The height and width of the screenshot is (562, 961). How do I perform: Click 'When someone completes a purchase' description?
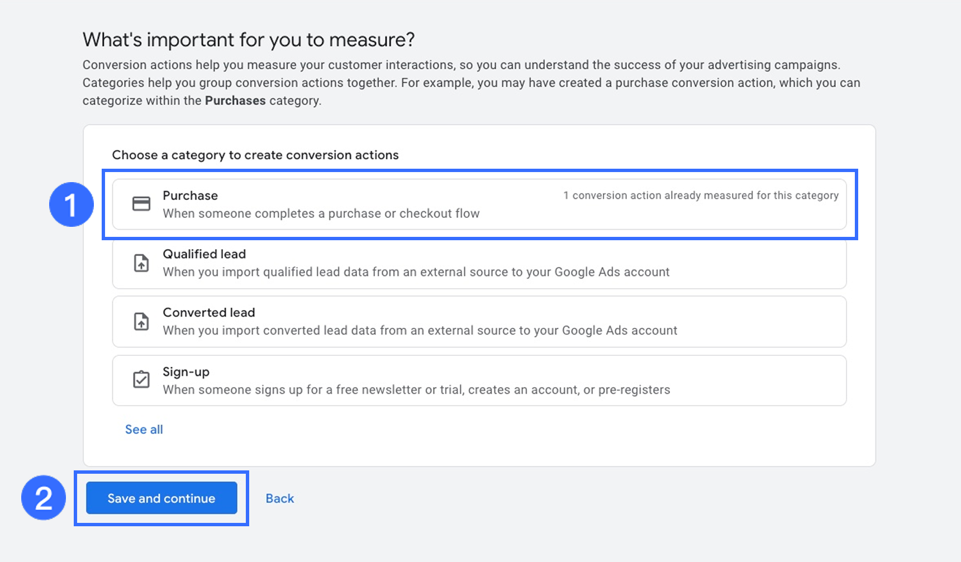coord(321,213)
